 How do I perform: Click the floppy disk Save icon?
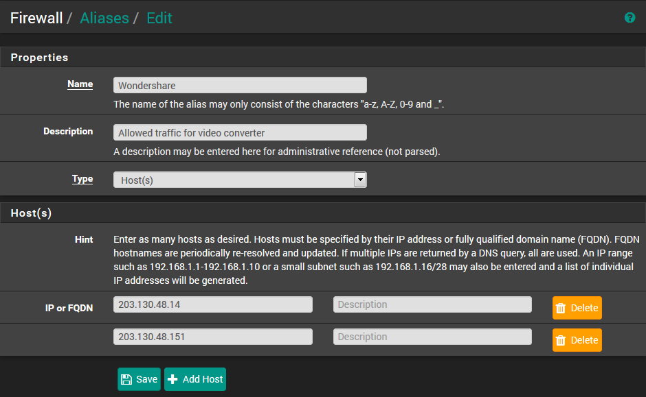tap(126, 379)
